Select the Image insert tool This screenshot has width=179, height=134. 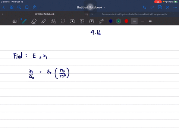(82, 21)
